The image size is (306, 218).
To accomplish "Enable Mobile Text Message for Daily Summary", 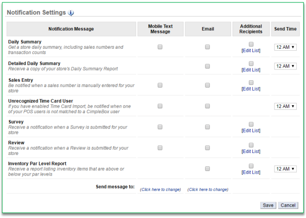I will [160, 47].
